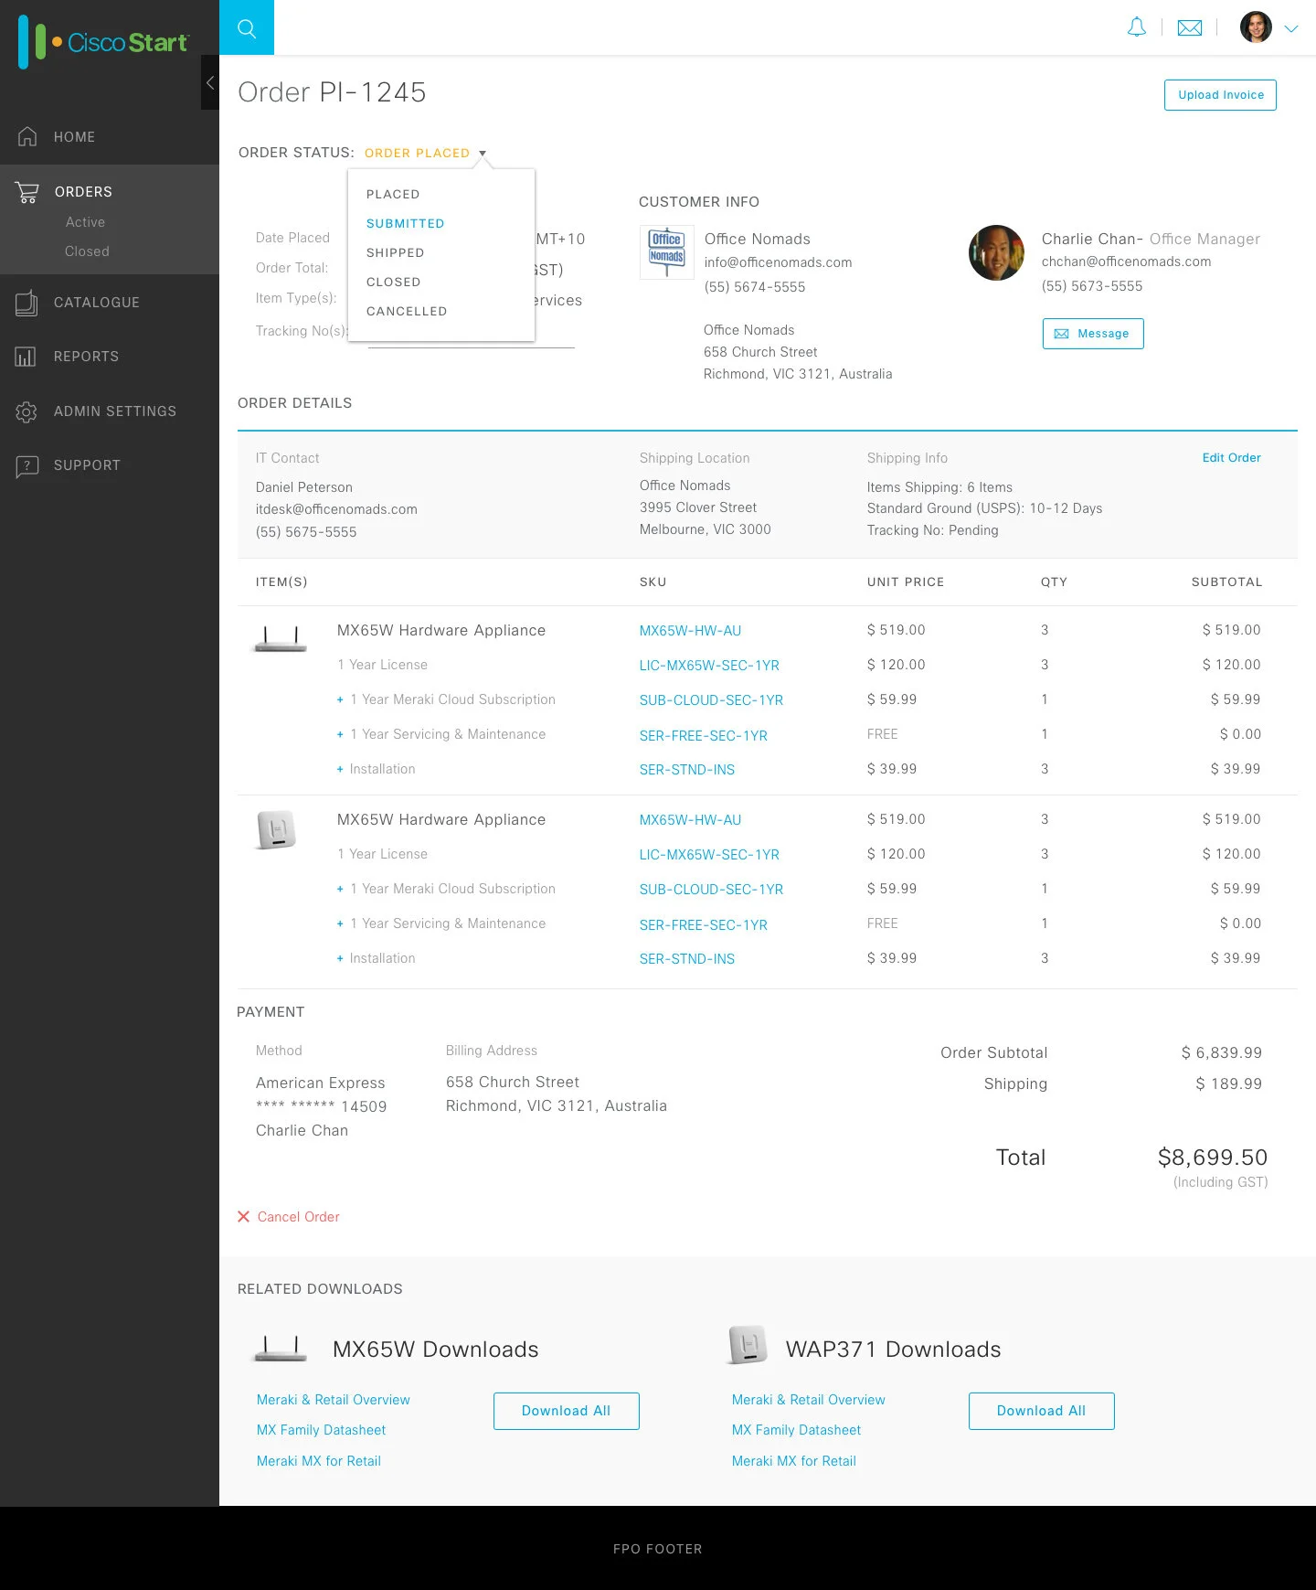Click the Cisco Start logo
The height and width of the screenshot is (1590, 1316).
click(x=103, y=42)
